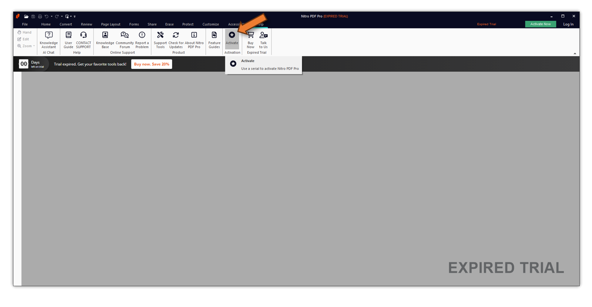The height and width of the screenshot is (307, 592).
Task: Open Support Tools
Action: click(x=160, y=40)
